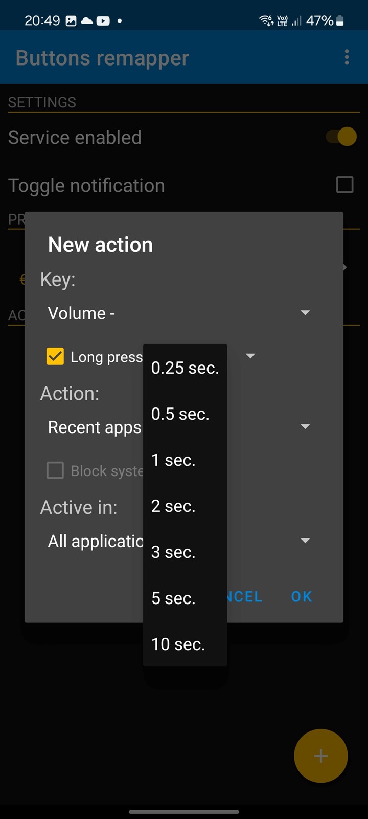Image resolution: width=368 pixels, height=819 pixels.
Task: Open the three-dot overflow menu
Action: coord(347,57)
